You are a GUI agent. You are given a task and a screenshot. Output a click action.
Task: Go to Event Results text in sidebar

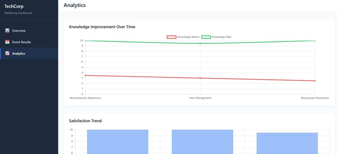tap(21, 42)
